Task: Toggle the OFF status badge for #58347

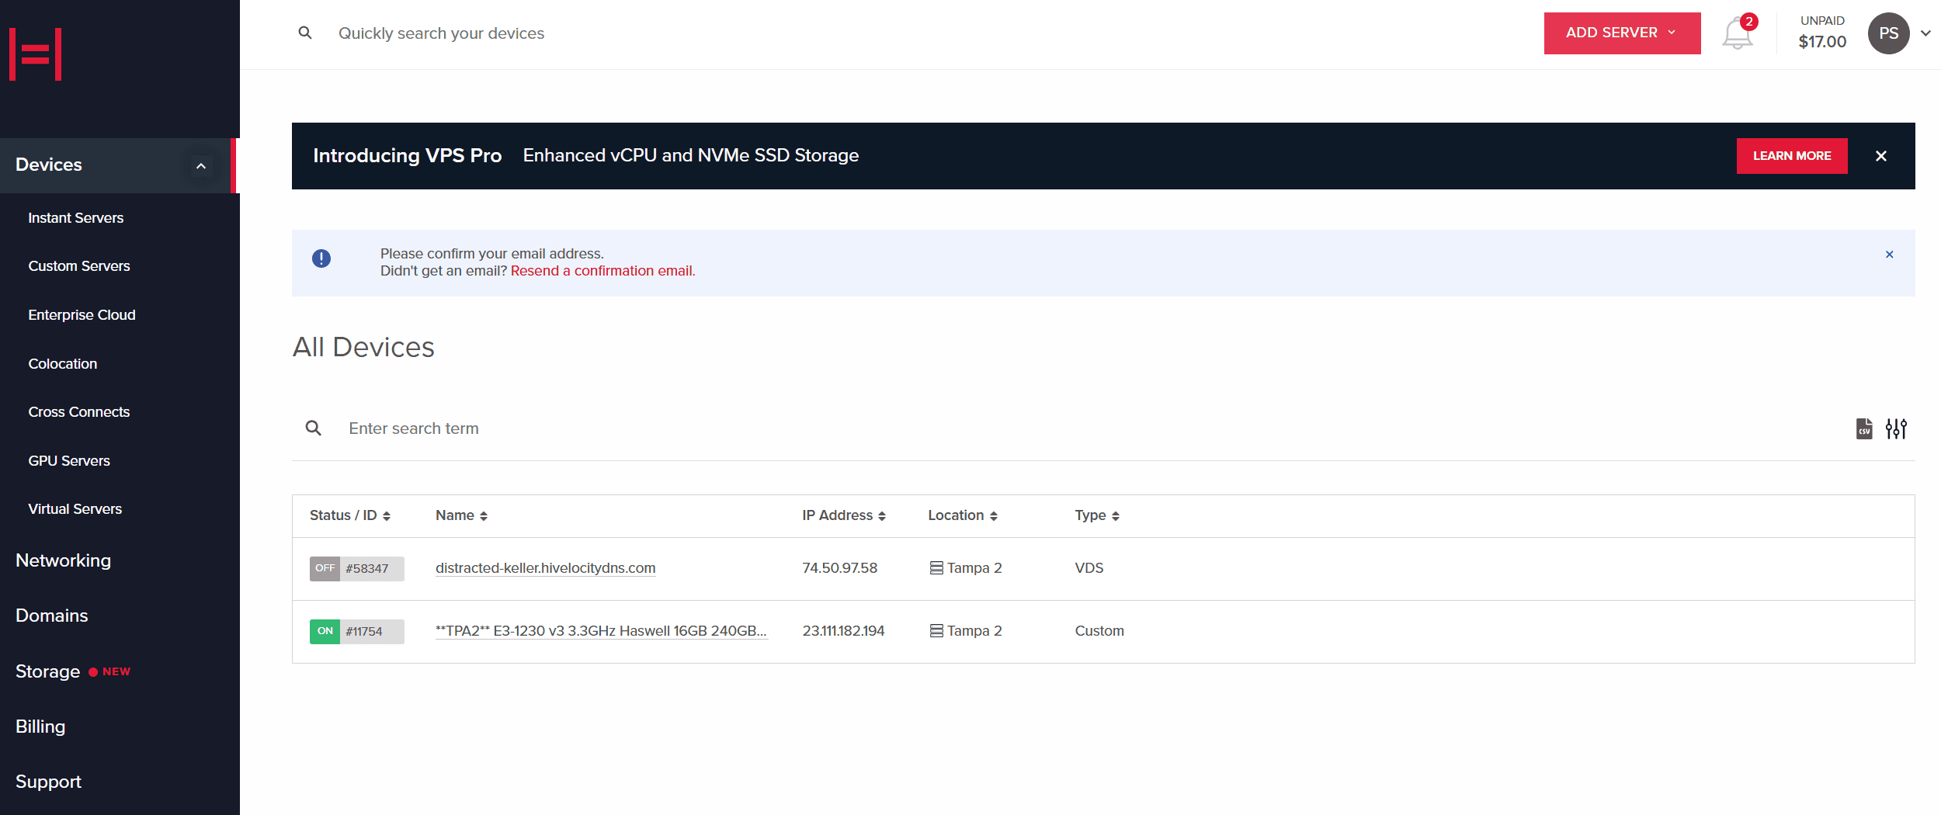Action: [325, 568]
